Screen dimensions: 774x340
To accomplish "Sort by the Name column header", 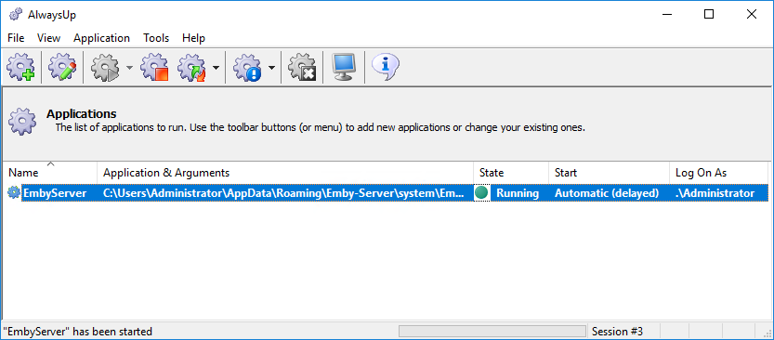I will point(50,173).
